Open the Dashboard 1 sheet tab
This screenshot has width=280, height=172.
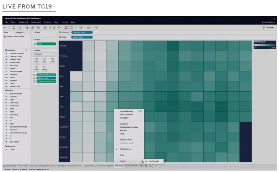[x=10, y=166]
